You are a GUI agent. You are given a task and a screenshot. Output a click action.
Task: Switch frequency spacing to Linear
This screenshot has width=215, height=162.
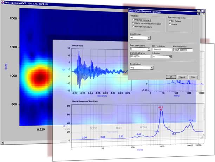pos(170,24)
